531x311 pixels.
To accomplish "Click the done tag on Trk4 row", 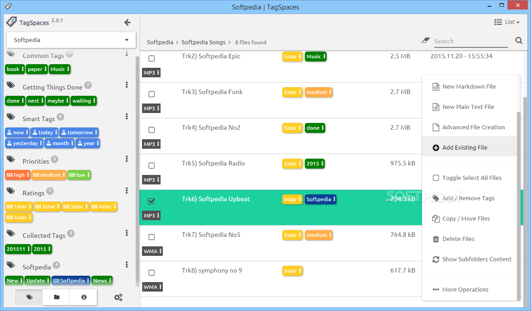I will click(315, 128).
